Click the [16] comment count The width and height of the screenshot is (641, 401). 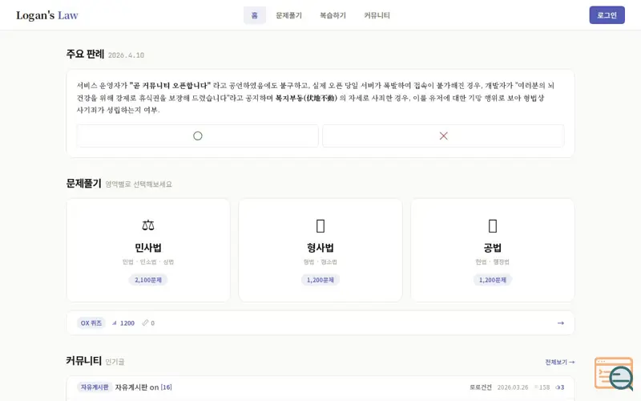(x=167, y=387)
